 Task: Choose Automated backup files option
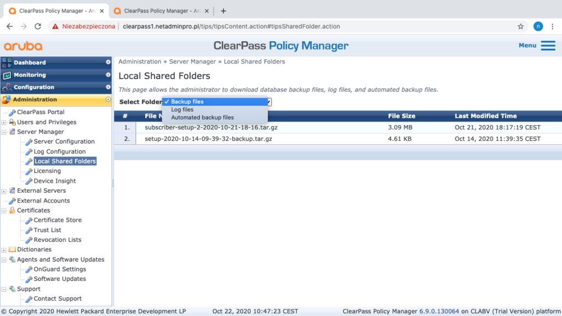tap(202, 117)
